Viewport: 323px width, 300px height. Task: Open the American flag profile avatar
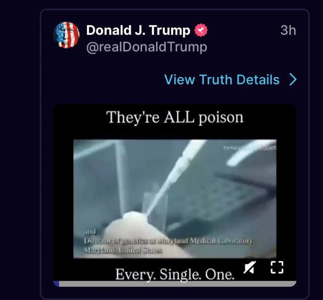tap(66, 35)
